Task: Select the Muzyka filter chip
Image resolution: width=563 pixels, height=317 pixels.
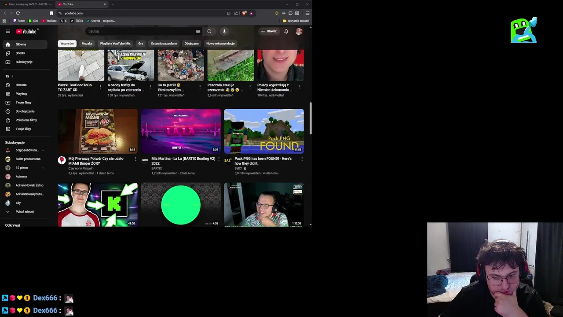Action: (x=87, y=44)
